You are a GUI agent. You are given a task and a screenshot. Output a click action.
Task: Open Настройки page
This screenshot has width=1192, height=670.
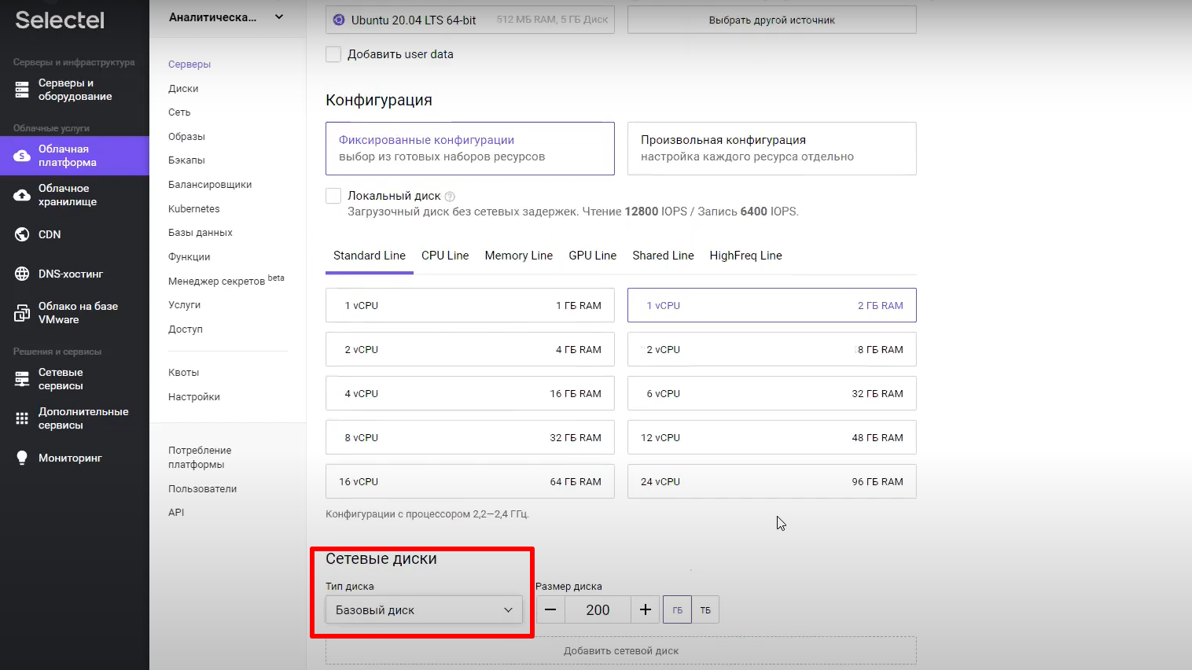coord(194,397)
